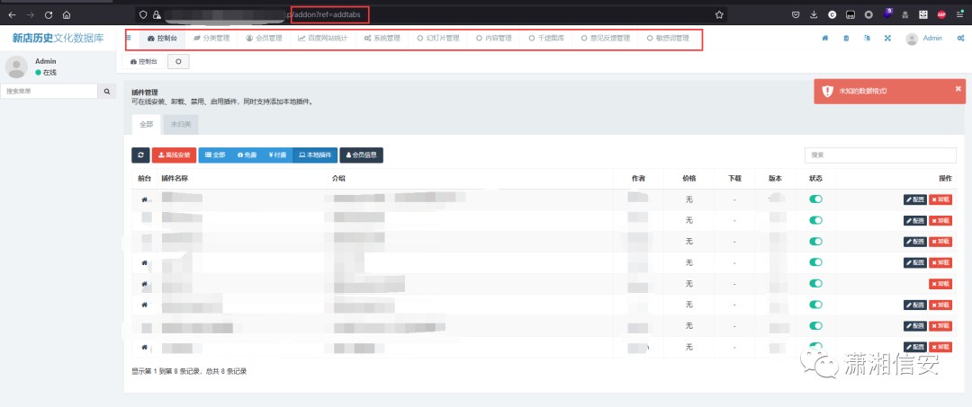
Task: Open the 会员管理 navigation item
Action: (x=264, y=39)
